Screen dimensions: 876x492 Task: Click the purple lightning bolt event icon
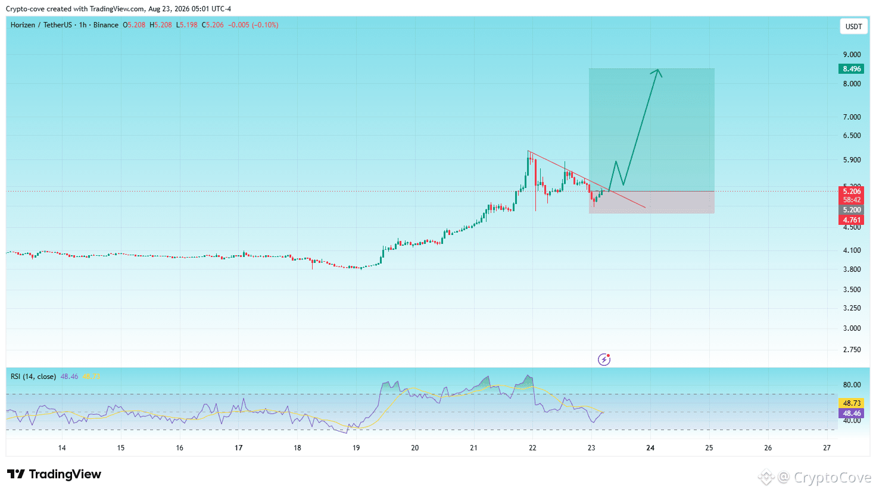604,359
